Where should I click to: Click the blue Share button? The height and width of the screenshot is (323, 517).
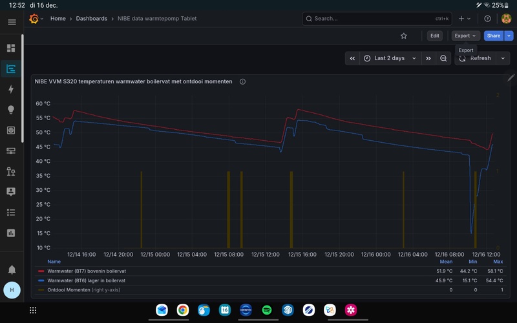coord(494,36)
